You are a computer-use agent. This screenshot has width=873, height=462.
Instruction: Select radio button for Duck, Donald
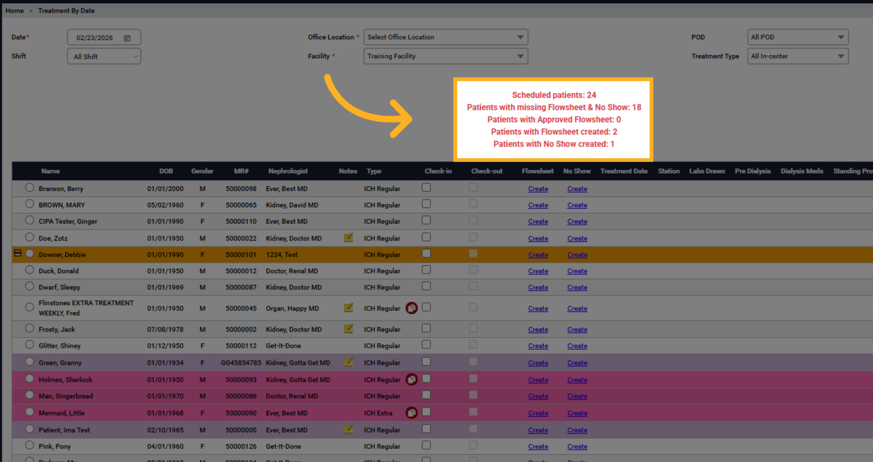click(x=29, y=270)
